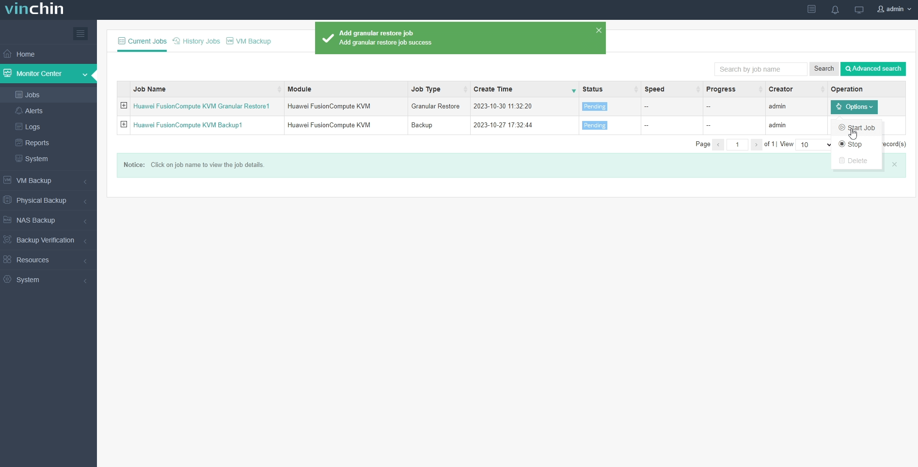Click Pending status of Granular Restore1
918x467 pixels.
(x=595, y=106)
